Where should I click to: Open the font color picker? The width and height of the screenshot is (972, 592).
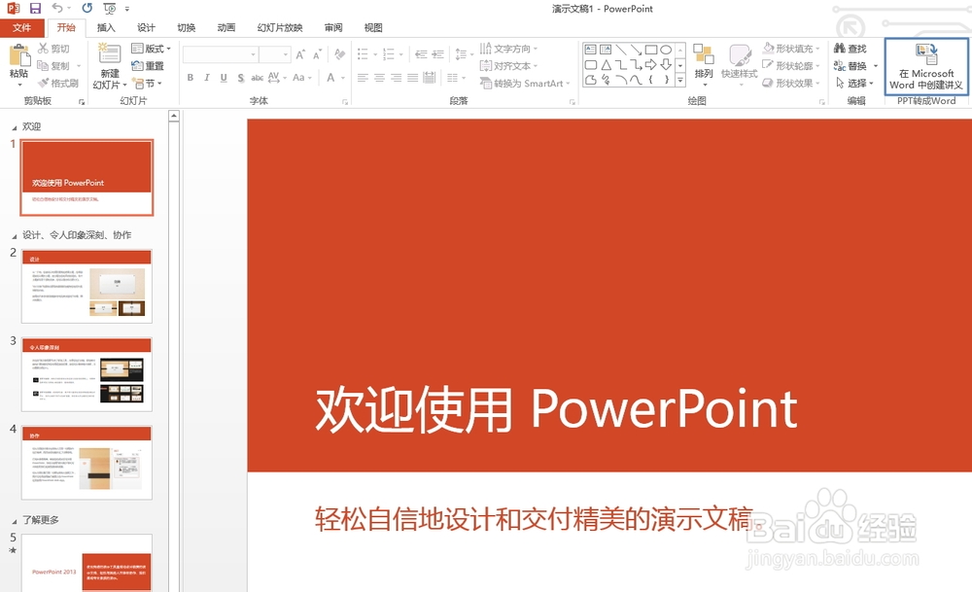click(333, 78)
